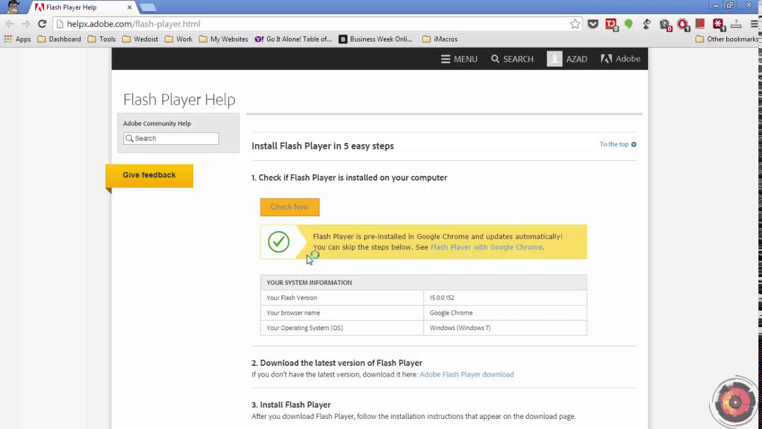Viewport: 762px width, 429px height.
Task: Open the Wedoist bookmarks folder
Action: pyautogui.click(x=140, y=39)
